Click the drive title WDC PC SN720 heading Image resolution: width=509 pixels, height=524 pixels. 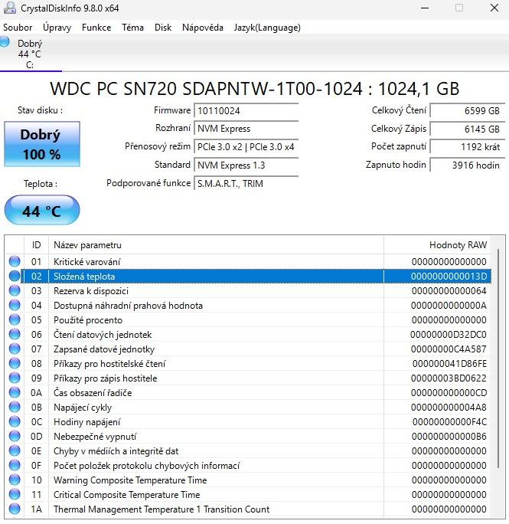[254, 89]
